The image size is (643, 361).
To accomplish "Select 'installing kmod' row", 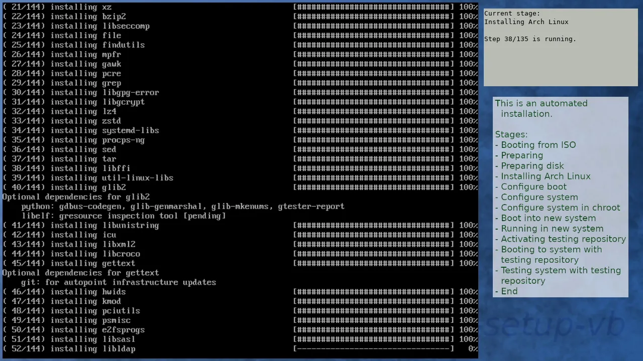I will [x=240, y=302].
